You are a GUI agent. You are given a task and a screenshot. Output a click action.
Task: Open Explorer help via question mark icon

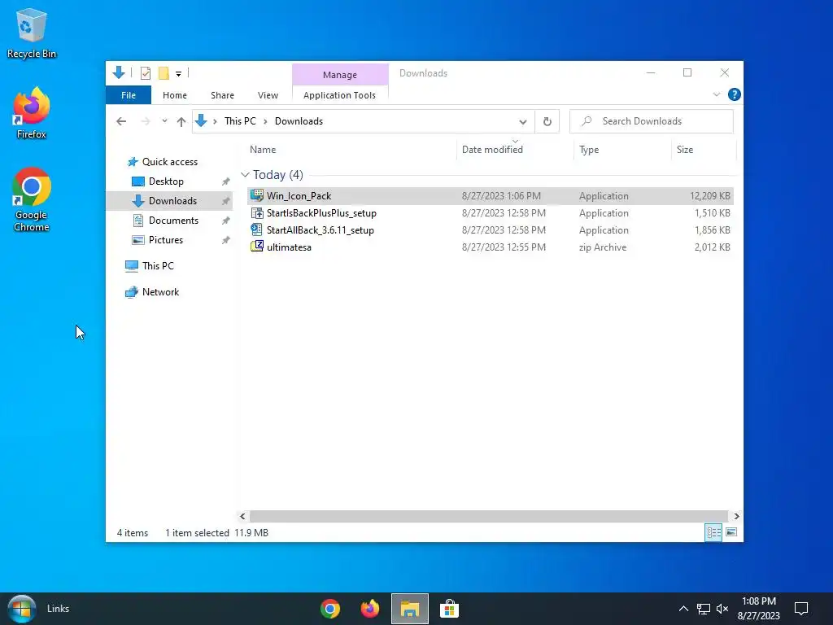coord(735,94)
